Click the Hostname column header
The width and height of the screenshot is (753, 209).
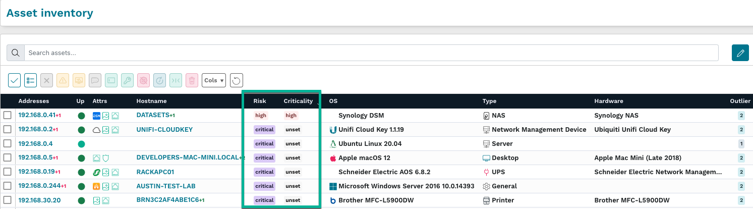151,101
